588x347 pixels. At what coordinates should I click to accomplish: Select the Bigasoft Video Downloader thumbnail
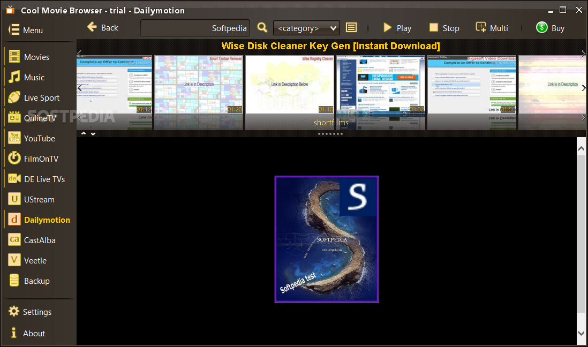point(472,85)
